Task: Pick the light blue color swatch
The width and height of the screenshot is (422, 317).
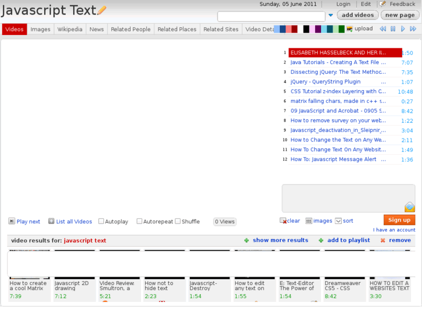Action: tap(277, 29)
